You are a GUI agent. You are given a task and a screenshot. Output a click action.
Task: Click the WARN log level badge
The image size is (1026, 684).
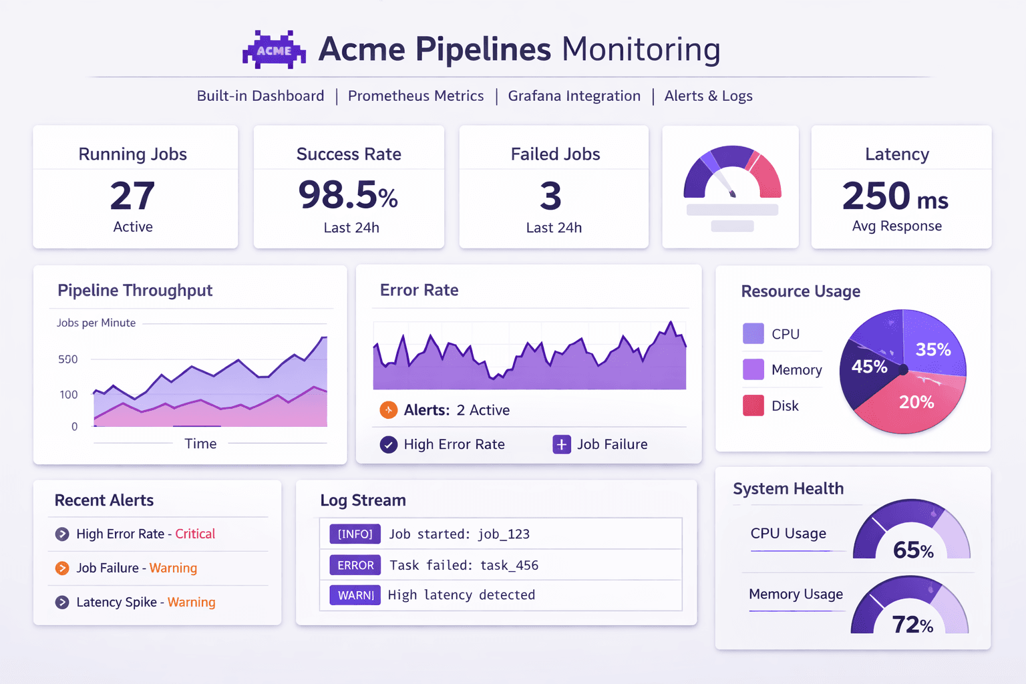[355, 595]
